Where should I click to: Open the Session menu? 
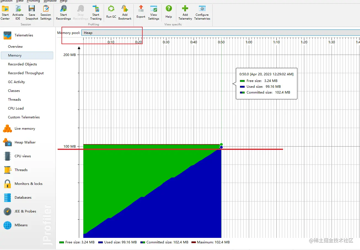pos(6,1)
